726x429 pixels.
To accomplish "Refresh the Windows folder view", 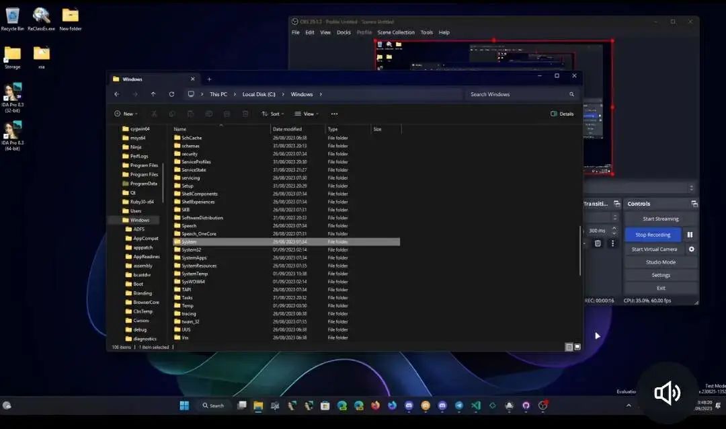I will (172, 94).
